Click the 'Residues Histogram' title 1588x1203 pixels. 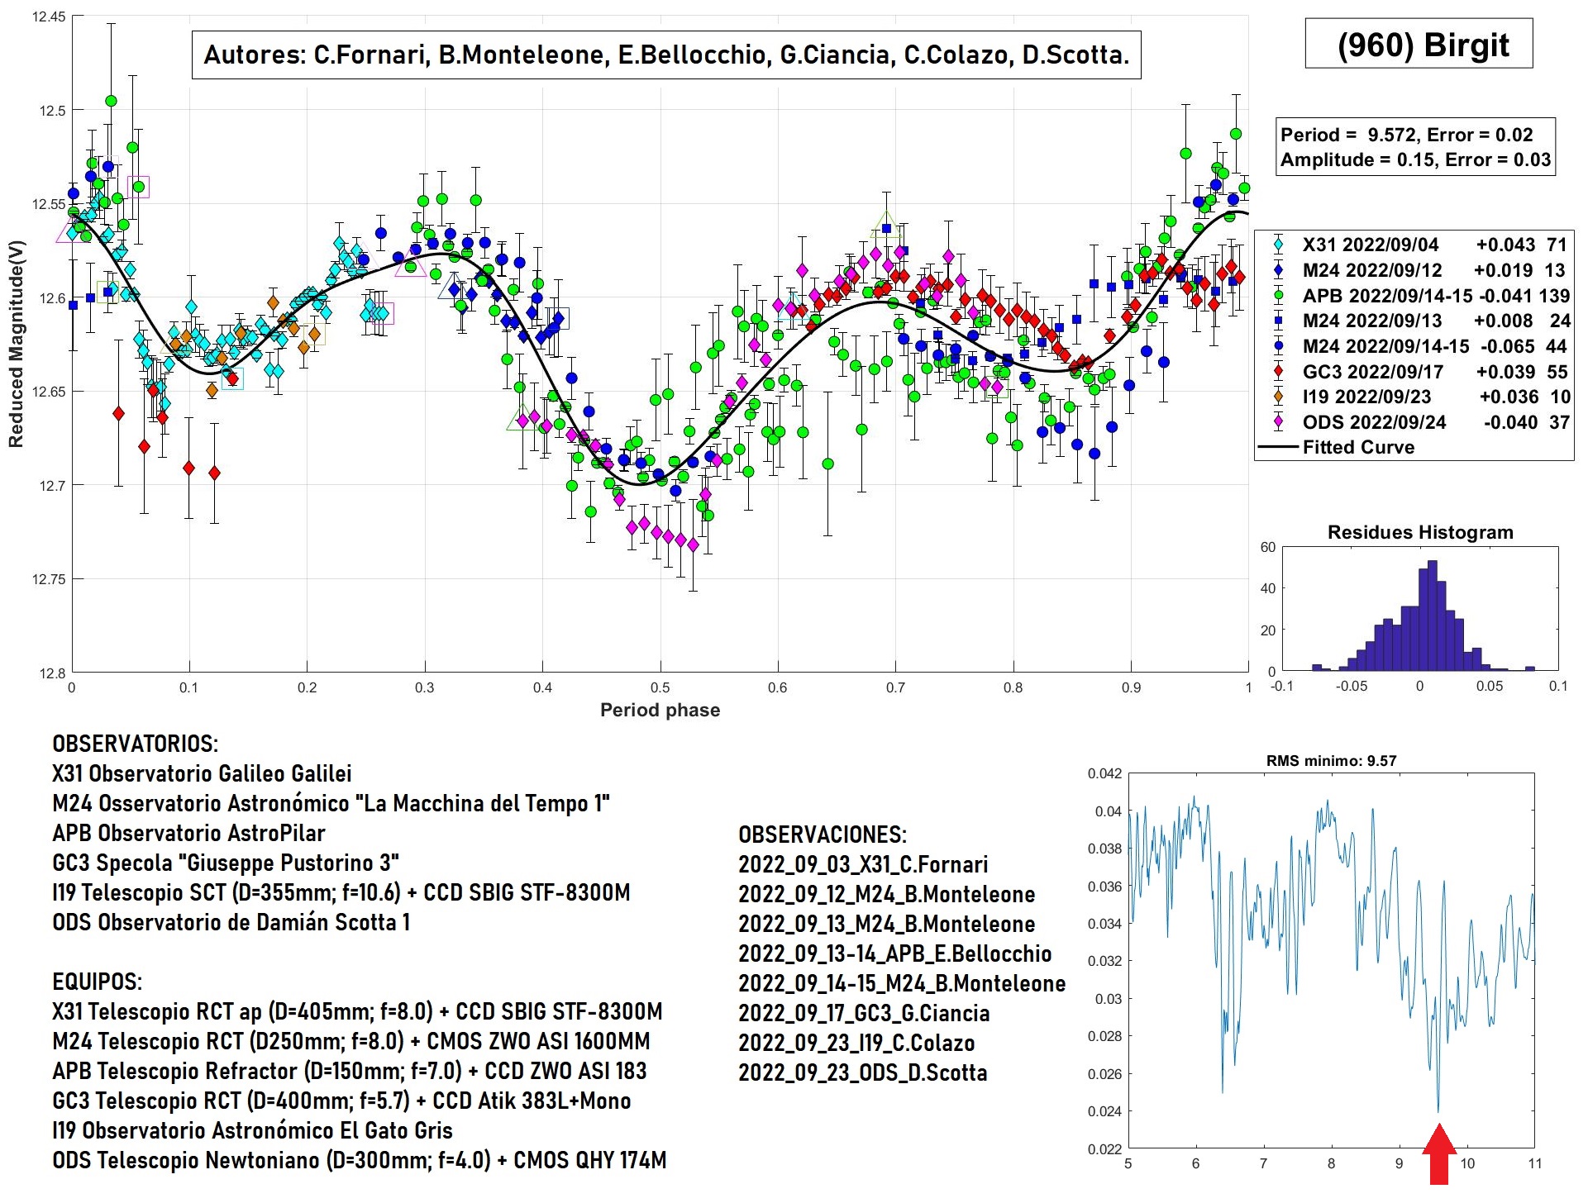1420,532
